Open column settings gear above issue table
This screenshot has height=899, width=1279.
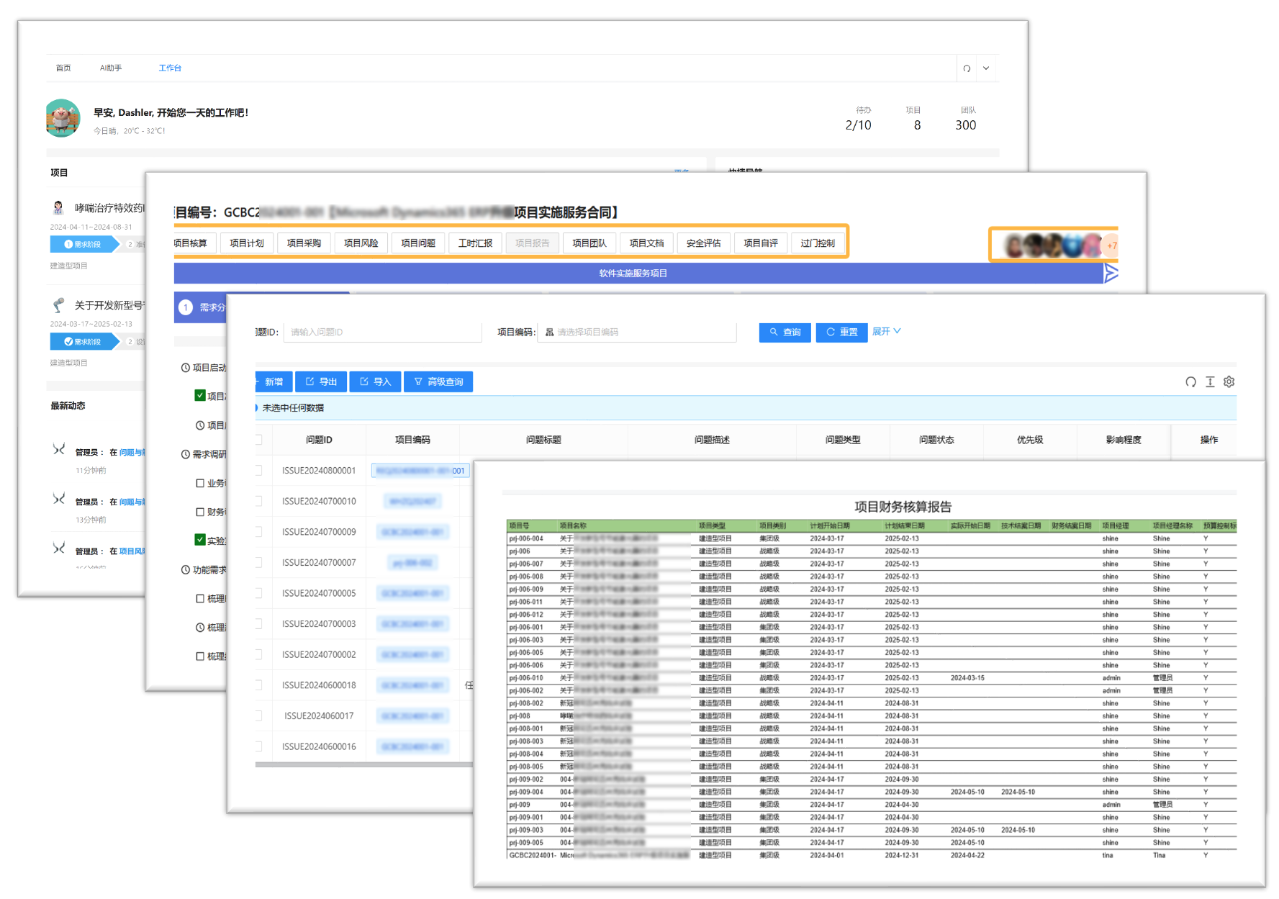(1229, 382)
